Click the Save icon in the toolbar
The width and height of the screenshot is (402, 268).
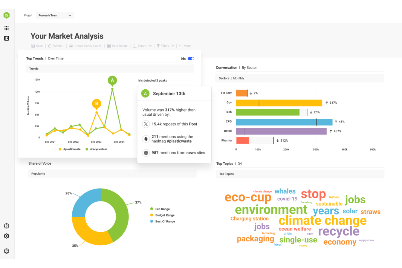(33, 46)
